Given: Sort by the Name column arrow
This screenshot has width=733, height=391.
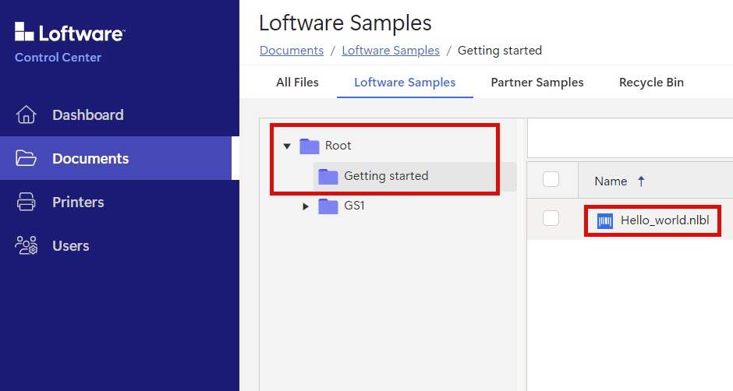Looking at the screenshot, I should point(641,181).
